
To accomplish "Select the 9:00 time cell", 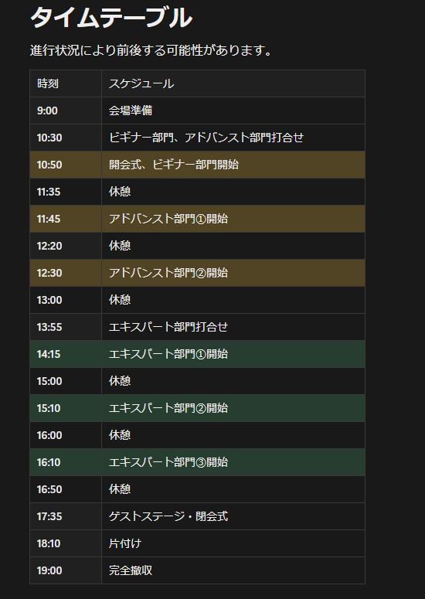I will (x=66, y=111).
